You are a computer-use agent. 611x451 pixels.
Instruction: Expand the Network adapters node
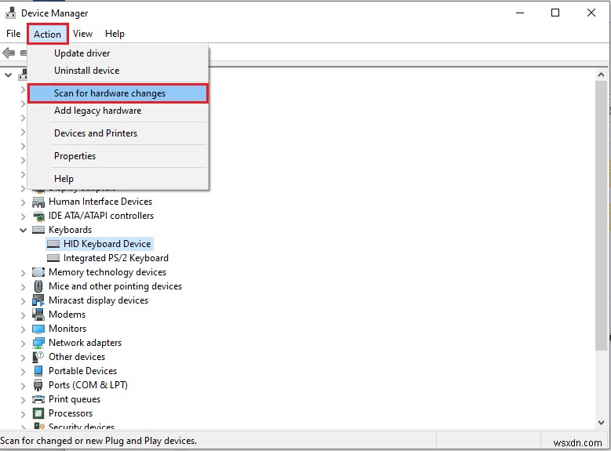tap(23, 343)
